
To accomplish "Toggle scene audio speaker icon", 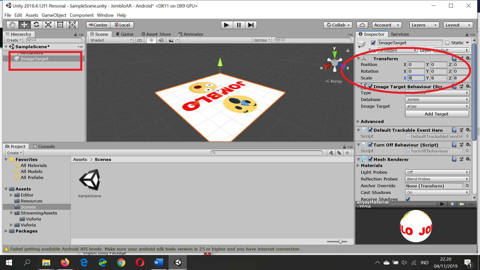I will pyautogui.click(x=161, y=40).
